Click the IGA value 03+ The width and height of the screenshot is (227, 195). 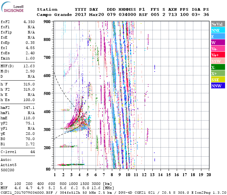[x=196, y=15]
